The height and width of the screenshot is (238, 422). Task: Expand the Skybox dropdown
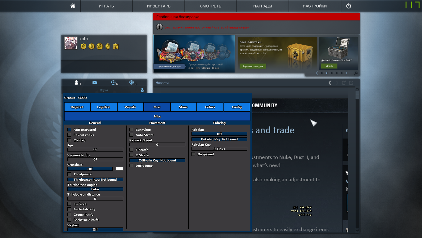coord(95,229)
